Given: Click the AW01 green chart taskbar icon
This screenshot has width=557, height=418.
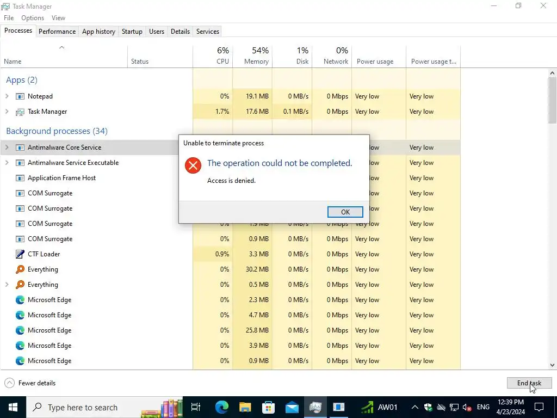Looking at the screenshot, I should click(367, 407).
